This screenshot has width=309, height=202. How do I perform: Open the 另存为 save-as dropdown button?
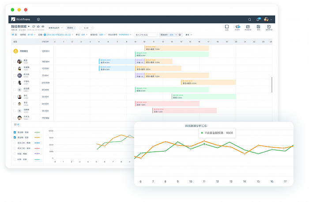point(71,28)
